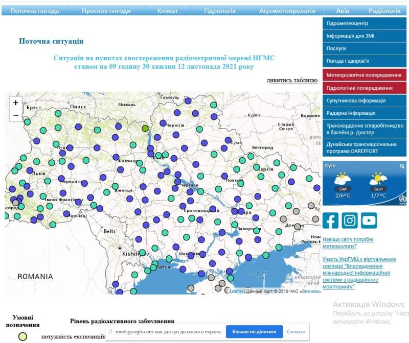Open the Поточна погода menu tab
The width and height of the screenshot is (409, 343).
pyautogui.click(x=35, y=10)
